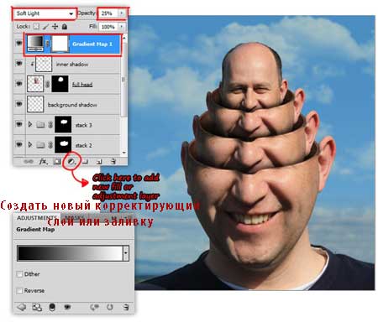Click the Create new group icon
378x322 pixels.
86,161
